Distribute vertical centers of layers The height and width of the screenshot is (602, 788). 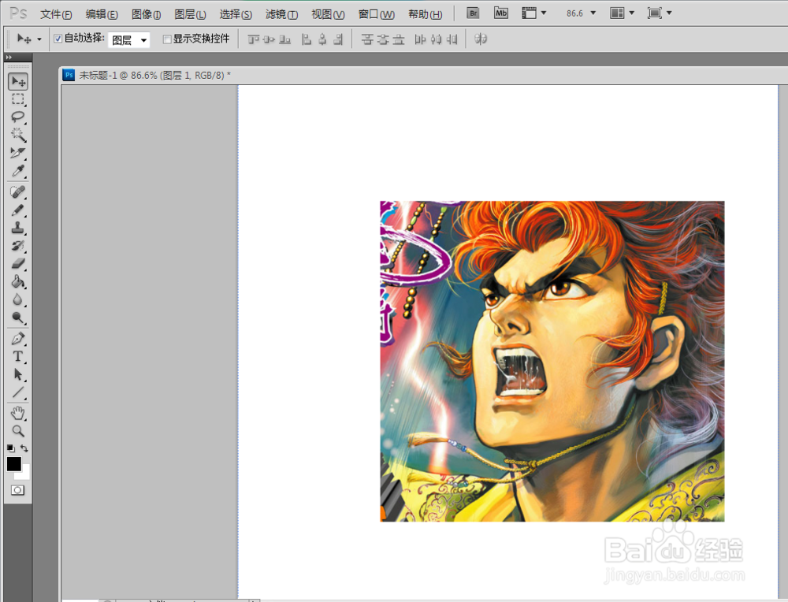click(383, 39)
